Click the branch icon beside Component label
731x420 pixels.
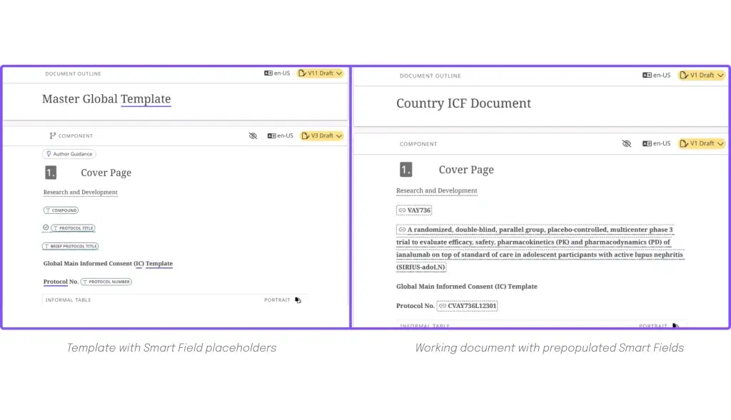(52, 136)
